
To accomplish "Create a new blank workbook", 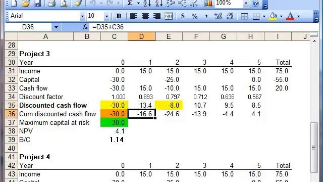I will pyautogui.click(x=14, y=3).
